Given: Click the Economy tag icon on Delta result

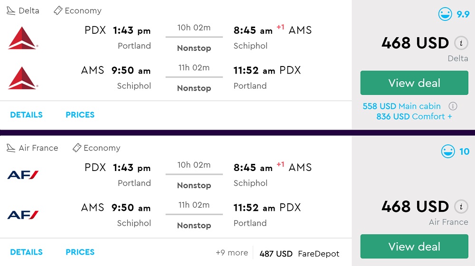Looking at the screenshot, I should [x=58, y=10].
